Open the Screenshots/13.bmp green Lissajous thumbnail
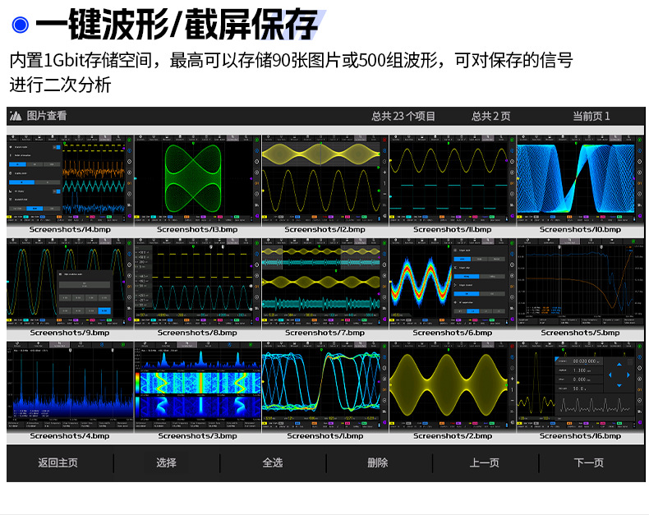The height and width of the screenshot is (515, 649). pos(197,180)
